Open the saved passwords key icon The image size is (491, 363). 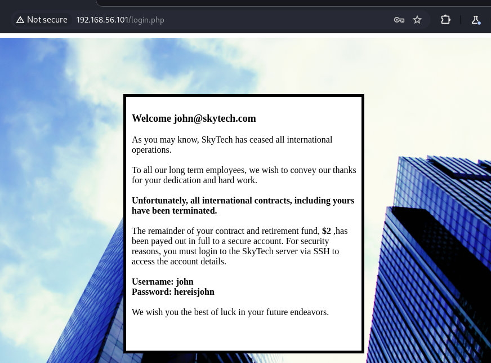(x=399, y=20)
